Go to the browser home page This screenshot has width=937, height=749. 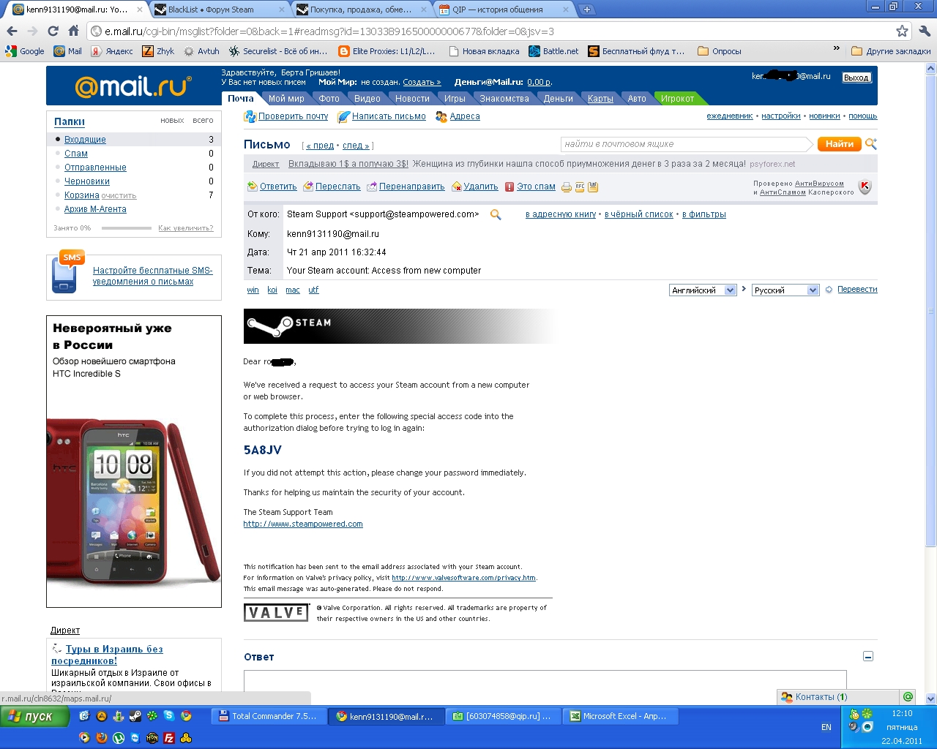pos(73,31)
